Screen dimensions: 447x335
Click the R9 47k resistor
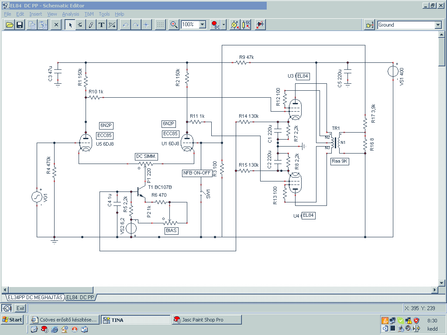(x=241, y=62)
